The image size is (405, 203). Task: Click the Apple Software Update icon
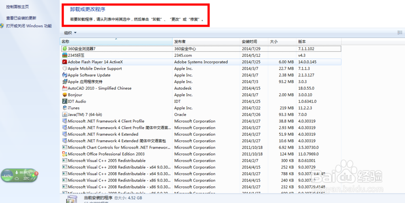64,75
